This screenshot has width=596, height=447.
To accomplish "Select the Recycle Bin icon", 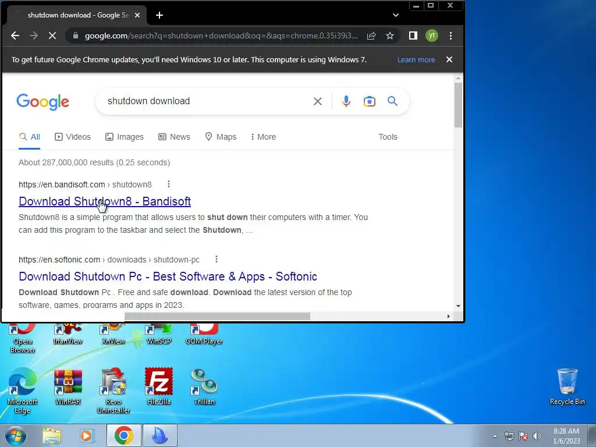I will (x=567, y=386).
